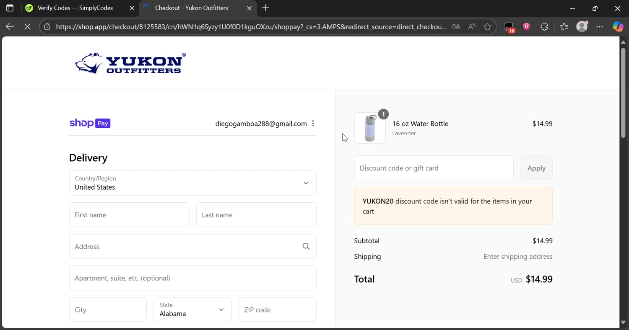Open a new browser tab

pos(265,8)
